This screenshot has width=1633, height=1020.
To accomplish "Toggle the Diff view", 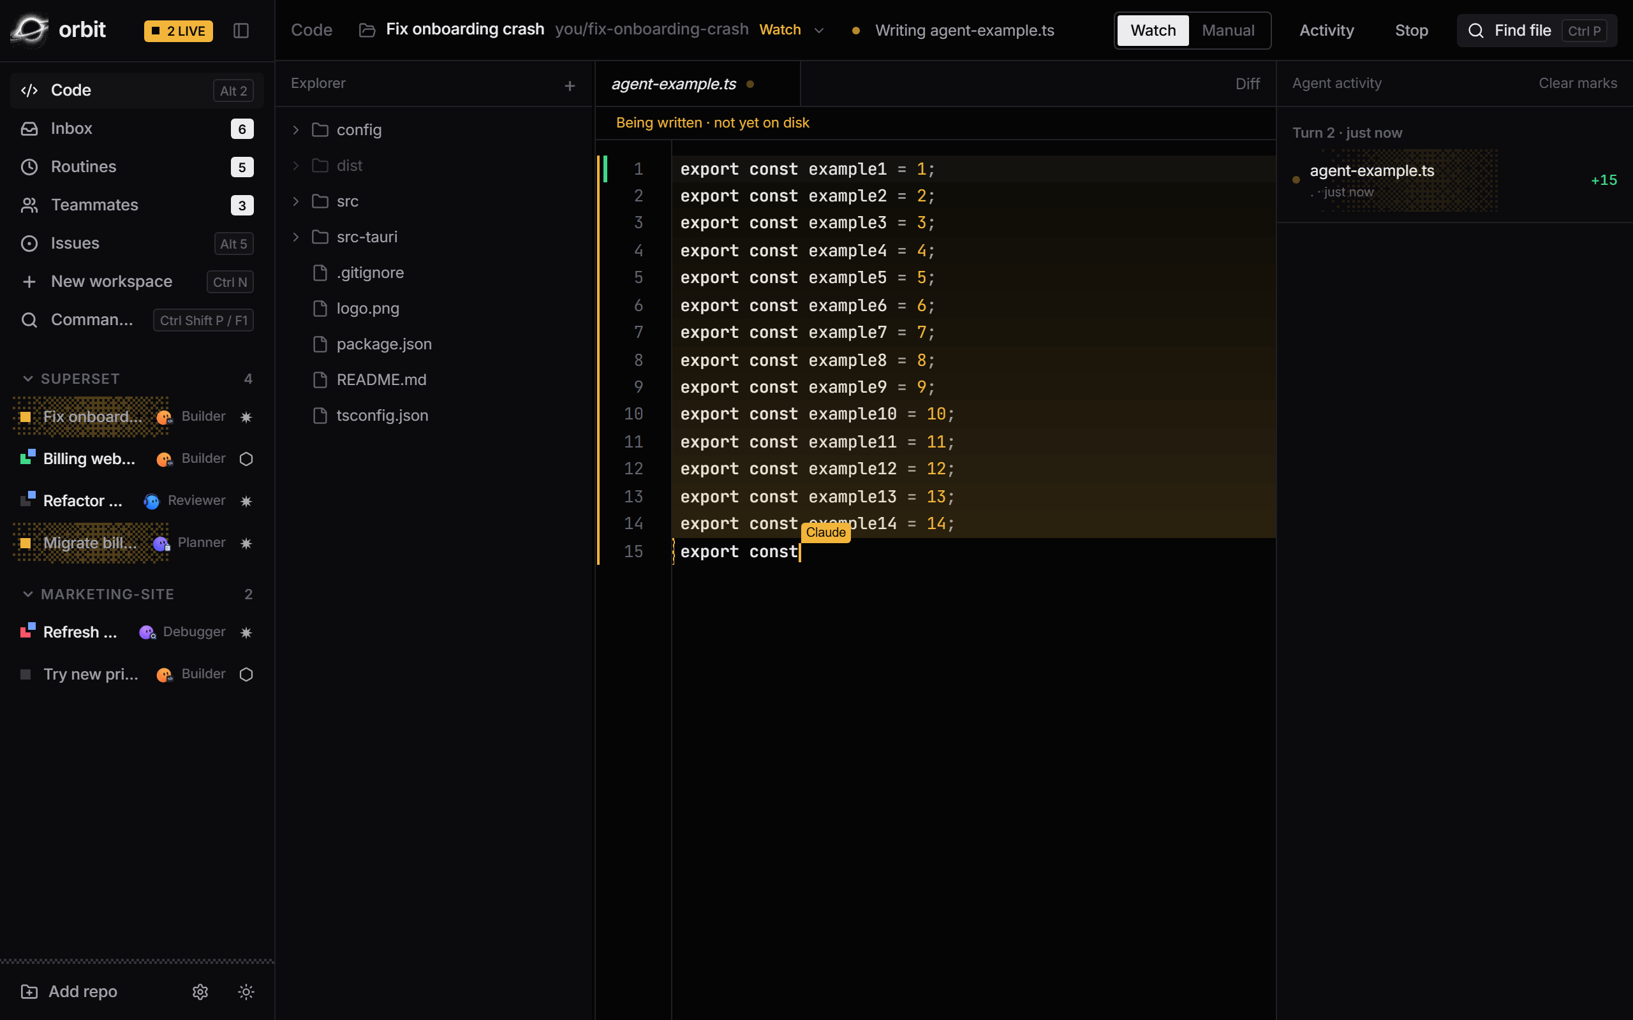I will click(1248, 84).
